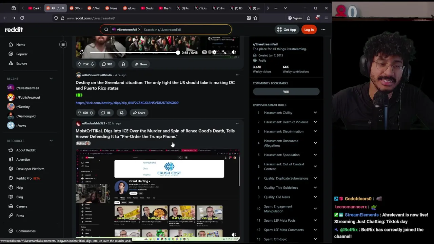Open the browser extensions puzzle icon
This screenshot has height=244, width=434.
(x=309, y=18)
